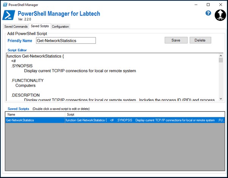Click the Delete button
The image size is (228, 178).
click(x=200, y=40)
